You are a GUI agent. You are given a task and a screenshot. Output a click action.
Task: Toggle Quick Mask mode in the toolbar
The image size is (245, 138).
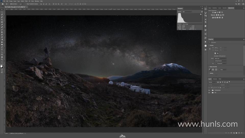2,70
